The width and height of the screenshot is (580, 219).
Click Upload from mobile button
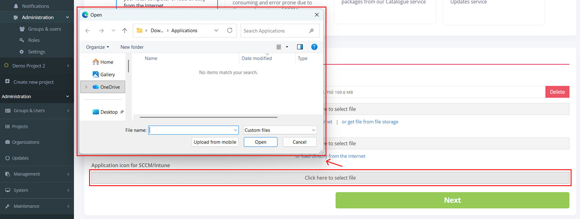point(215,142)
